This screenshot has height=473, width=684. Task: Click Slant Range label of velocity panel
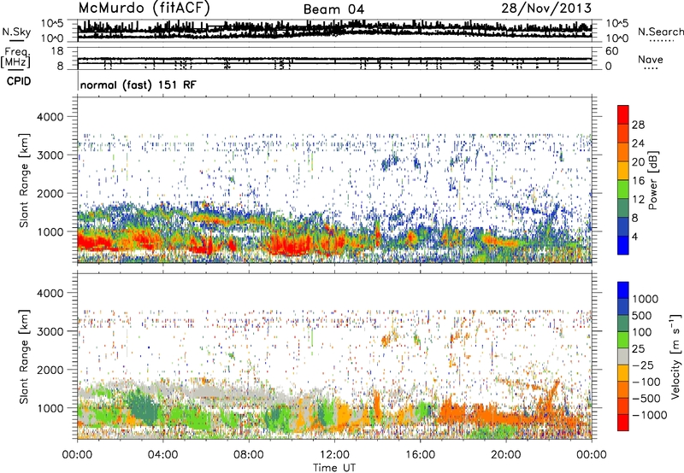[24, 356]
